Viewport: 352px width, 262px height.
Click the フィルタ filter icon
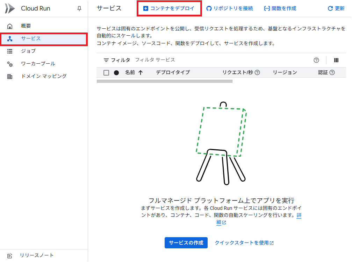tap(106, 60)
